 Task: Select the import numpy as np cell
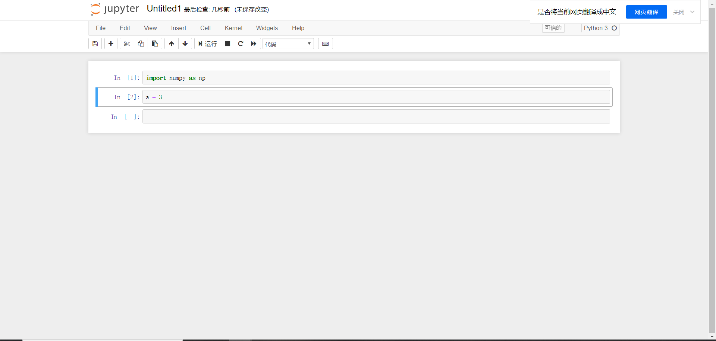376,78
